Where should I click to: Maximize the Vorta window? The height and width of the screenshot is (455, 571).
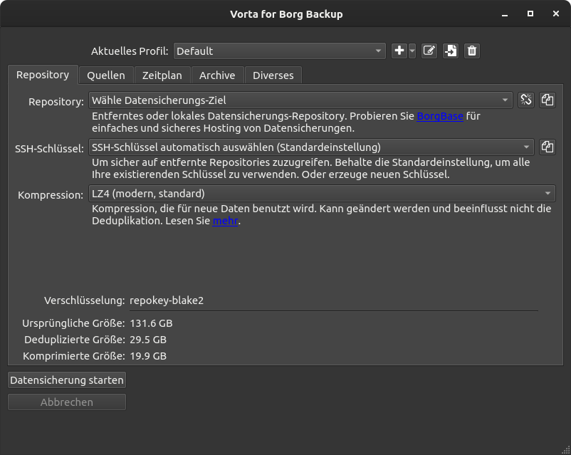point(530,14)
